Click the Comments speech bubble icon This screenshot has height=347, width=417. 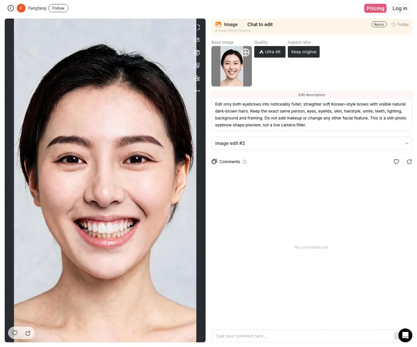point(214,162)
